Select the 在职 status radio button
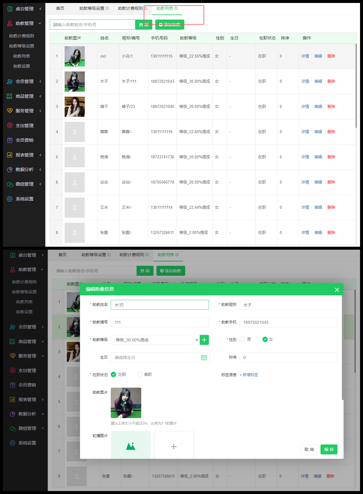Viewport: 363px width, 494px height. (x=113, y=375)
